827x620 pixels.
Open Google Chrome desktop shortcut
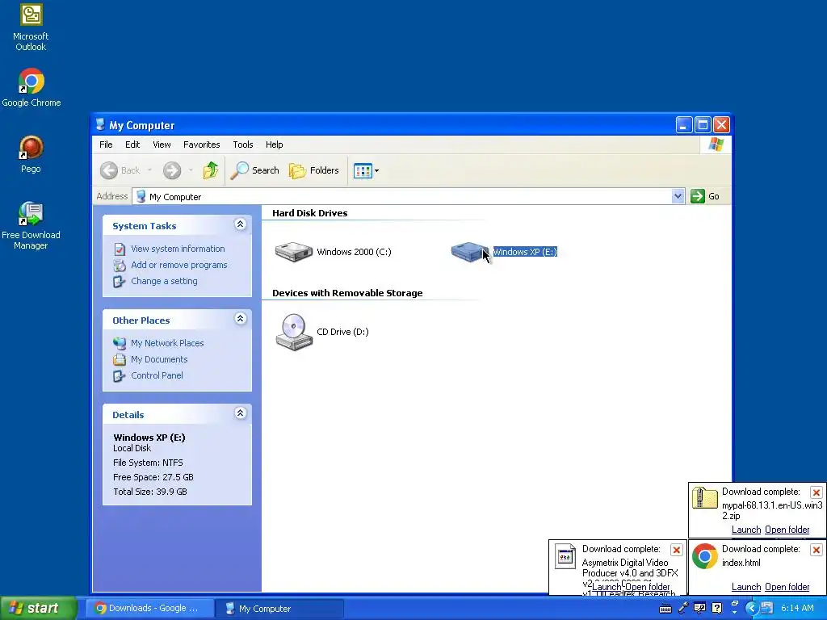31,88
